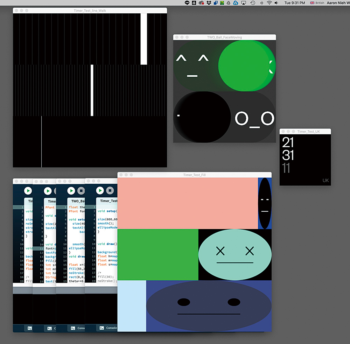Viewport: 350px width, 344px height.
Task: Click the Timer_Test_Fill window title bar
Action: coord(194,175)
